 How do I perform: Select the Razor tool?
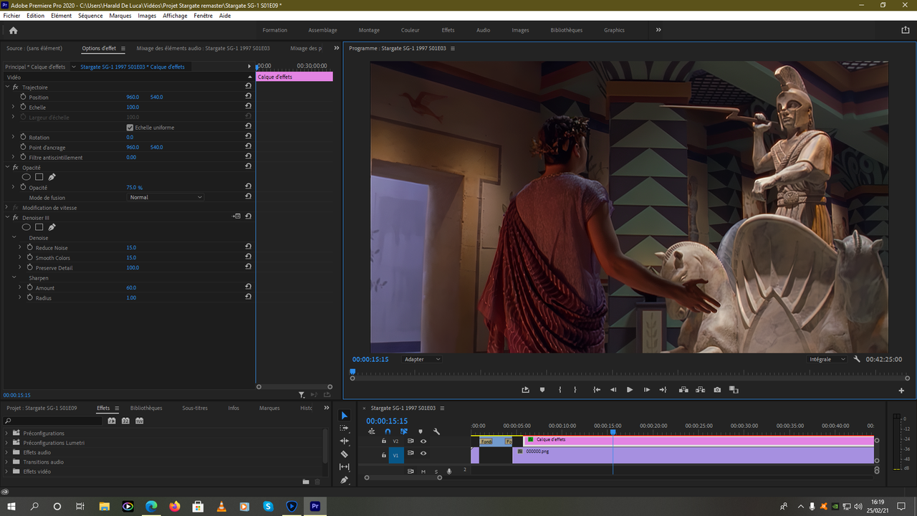(x=344, y=454)
